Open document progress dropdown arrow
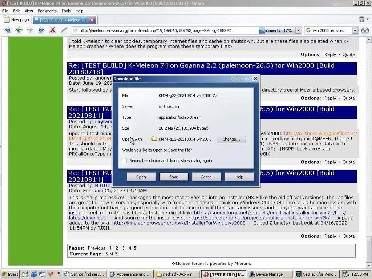Viewport: 372px width, 279px height. click(x=298, y=31)
